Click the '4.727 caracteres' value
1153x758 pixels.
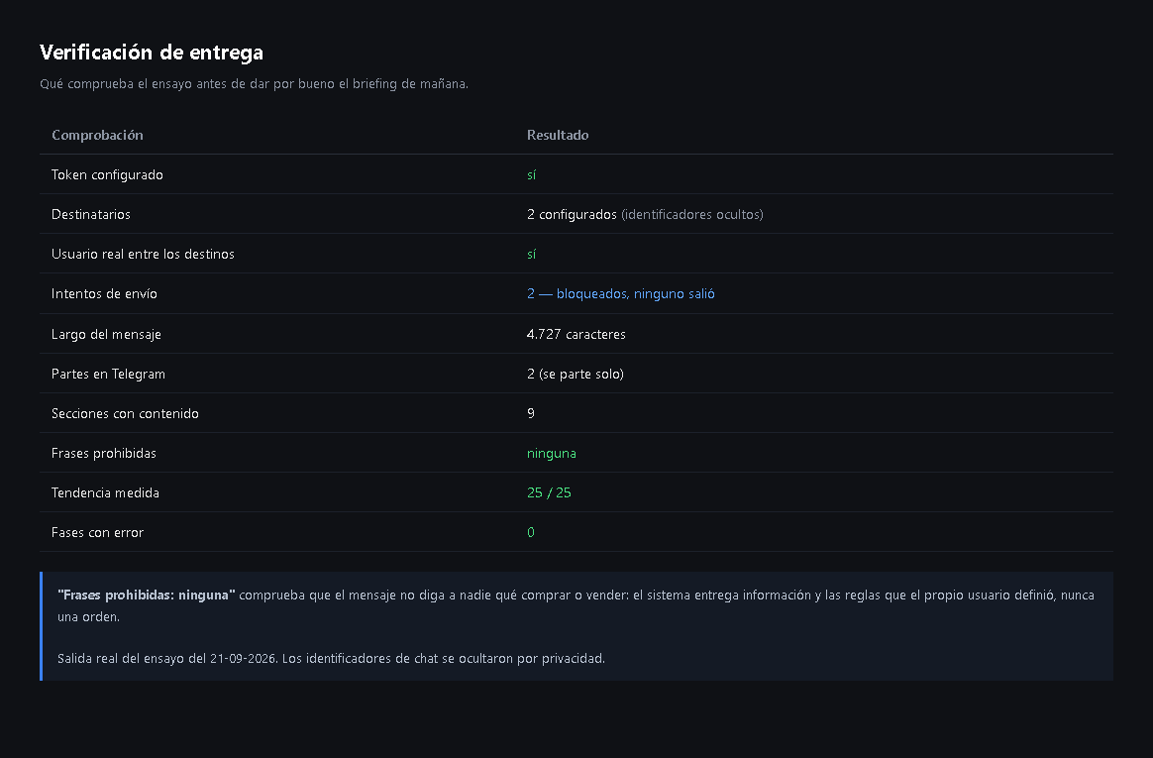tap(576, 335)
